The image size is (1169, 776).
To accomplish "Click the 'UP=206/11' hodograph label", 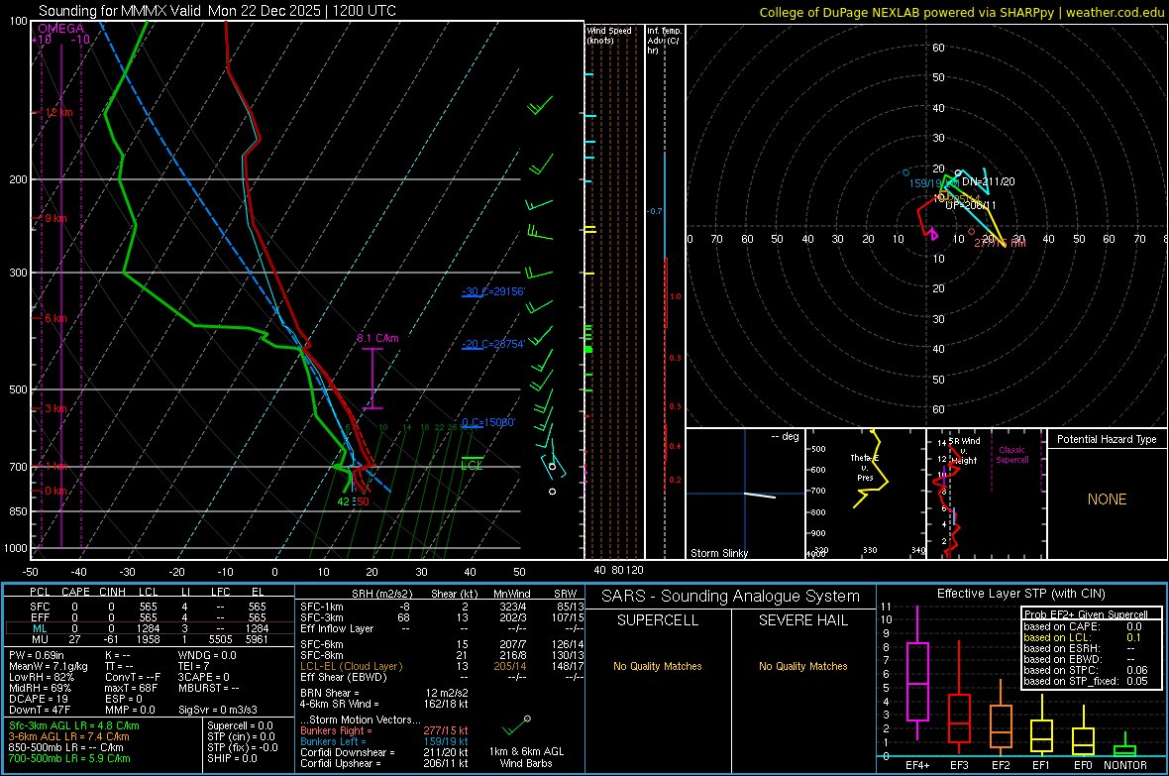I will coord(971,205).
